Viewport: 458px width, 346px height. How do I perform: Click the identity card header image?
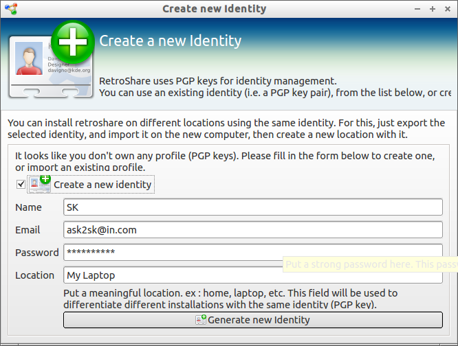52,60
